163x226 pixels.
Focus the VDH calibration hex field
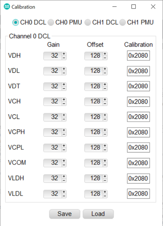(138, 55)
